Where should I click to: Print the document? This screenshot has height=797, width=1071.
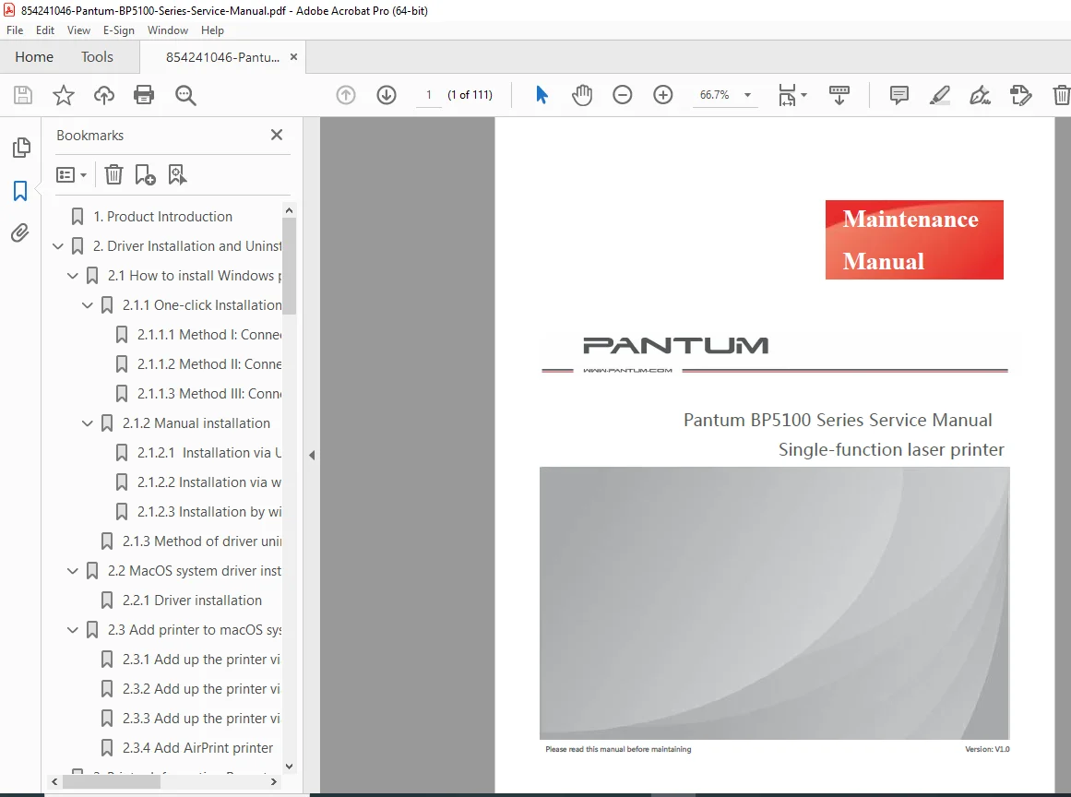tap(144, 95)
